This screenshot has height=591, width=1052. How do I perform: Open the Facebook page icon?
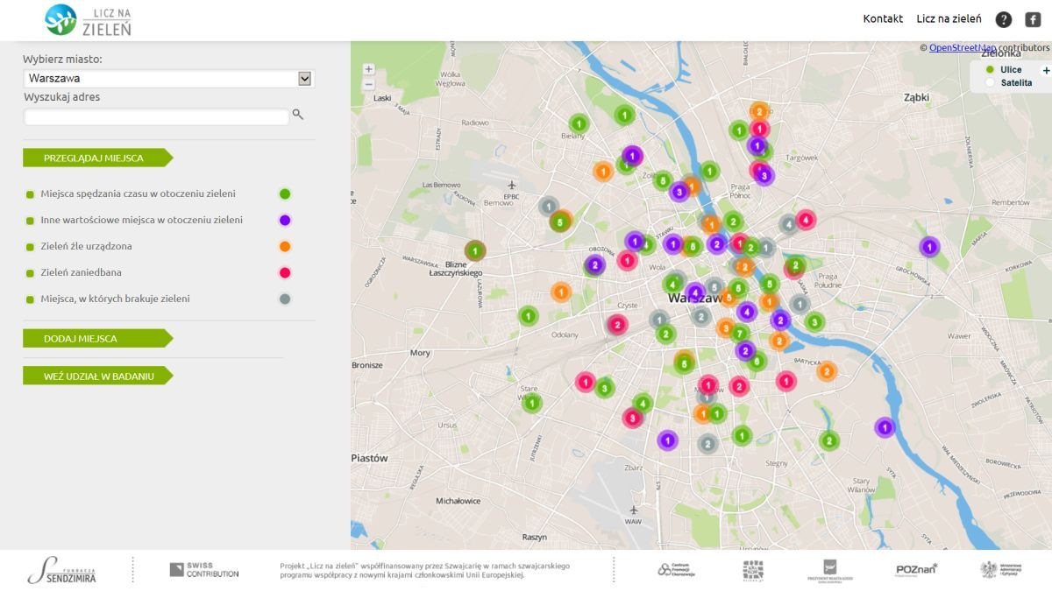tap(1033, 19)
